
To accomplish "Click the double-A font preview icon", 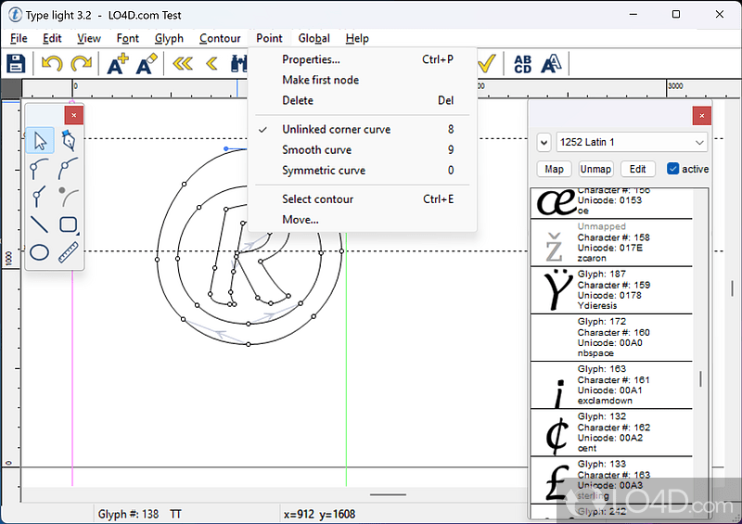I will tap(551, 63).
